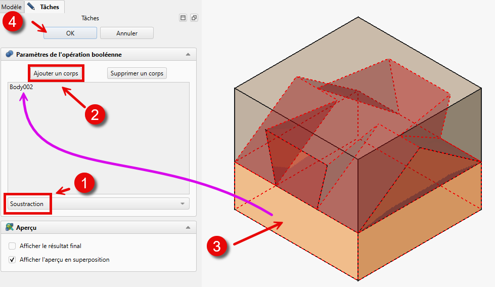495x287 pixels.
Task: Open the Soustraction operation dropdown
Action: [99, 203]
